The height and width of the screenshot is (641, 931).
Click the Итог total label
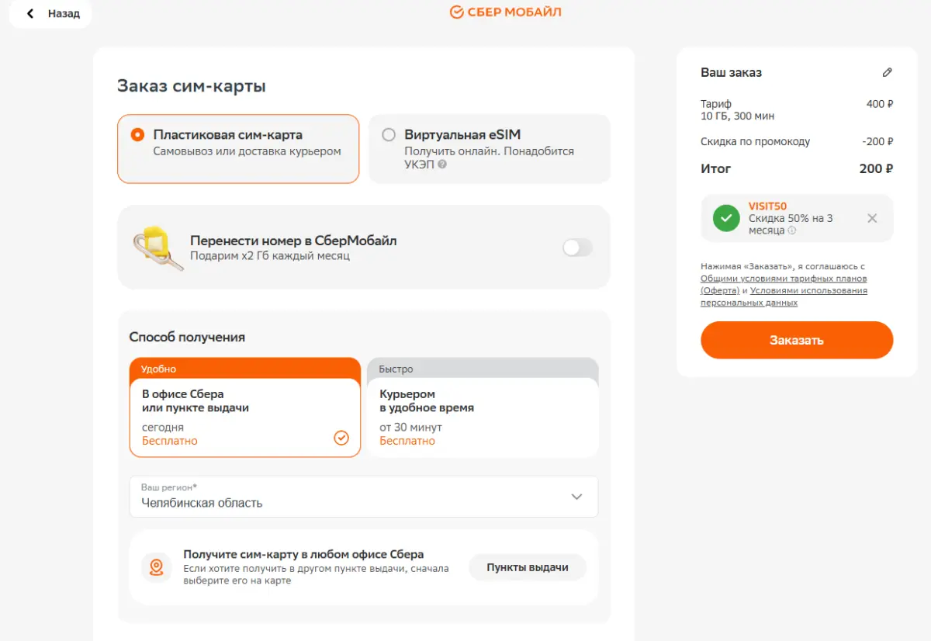pyautogui.click(x=716, y=168)
